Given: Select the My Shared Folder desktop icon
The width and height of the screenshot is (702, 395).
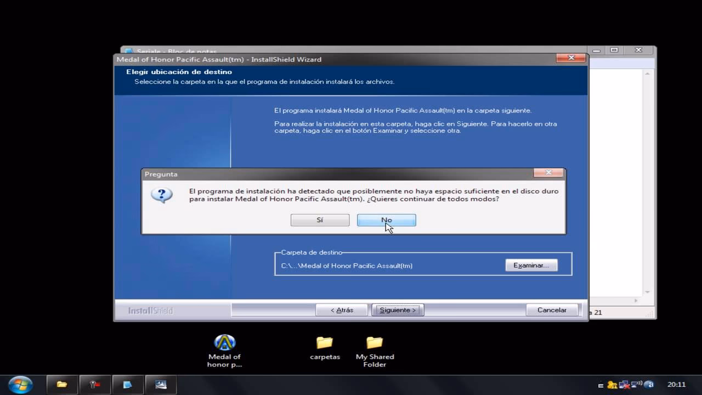Looking at the screenshot, I should [375, 351].
